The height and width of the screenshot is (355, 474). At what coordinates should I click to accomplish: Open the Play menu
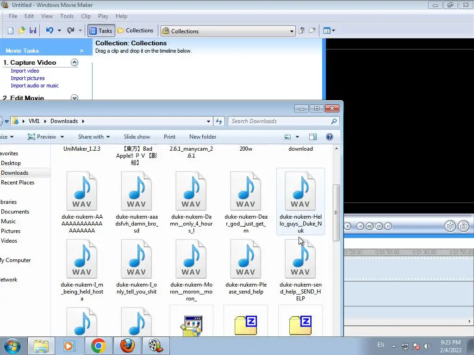pos(103,16)
